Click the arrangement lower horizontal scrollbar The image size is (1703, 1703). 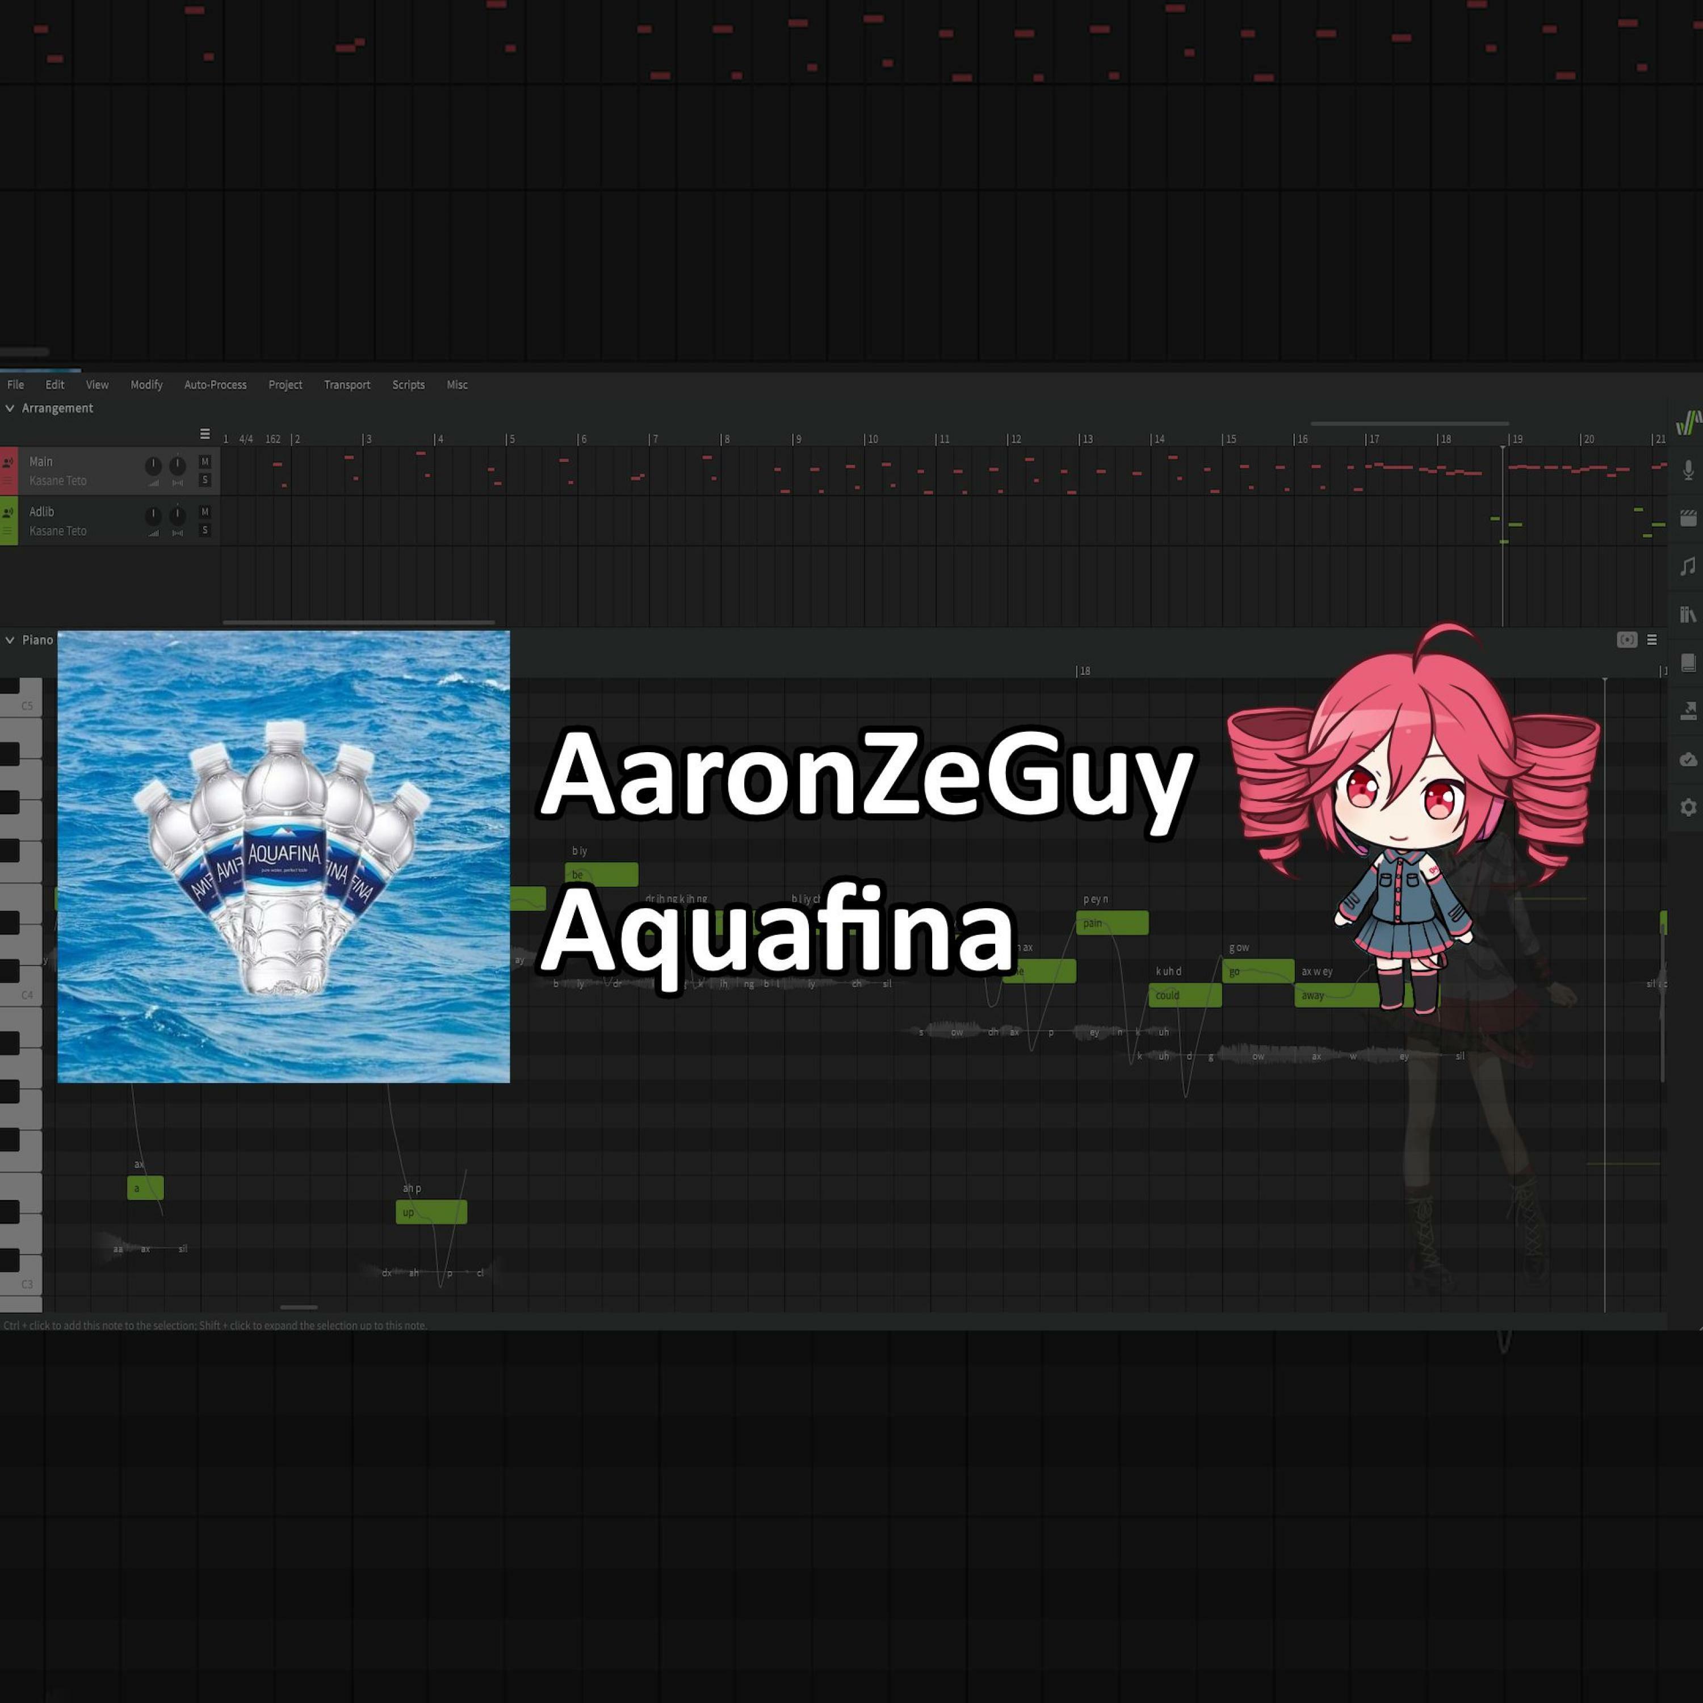[359, 622]
